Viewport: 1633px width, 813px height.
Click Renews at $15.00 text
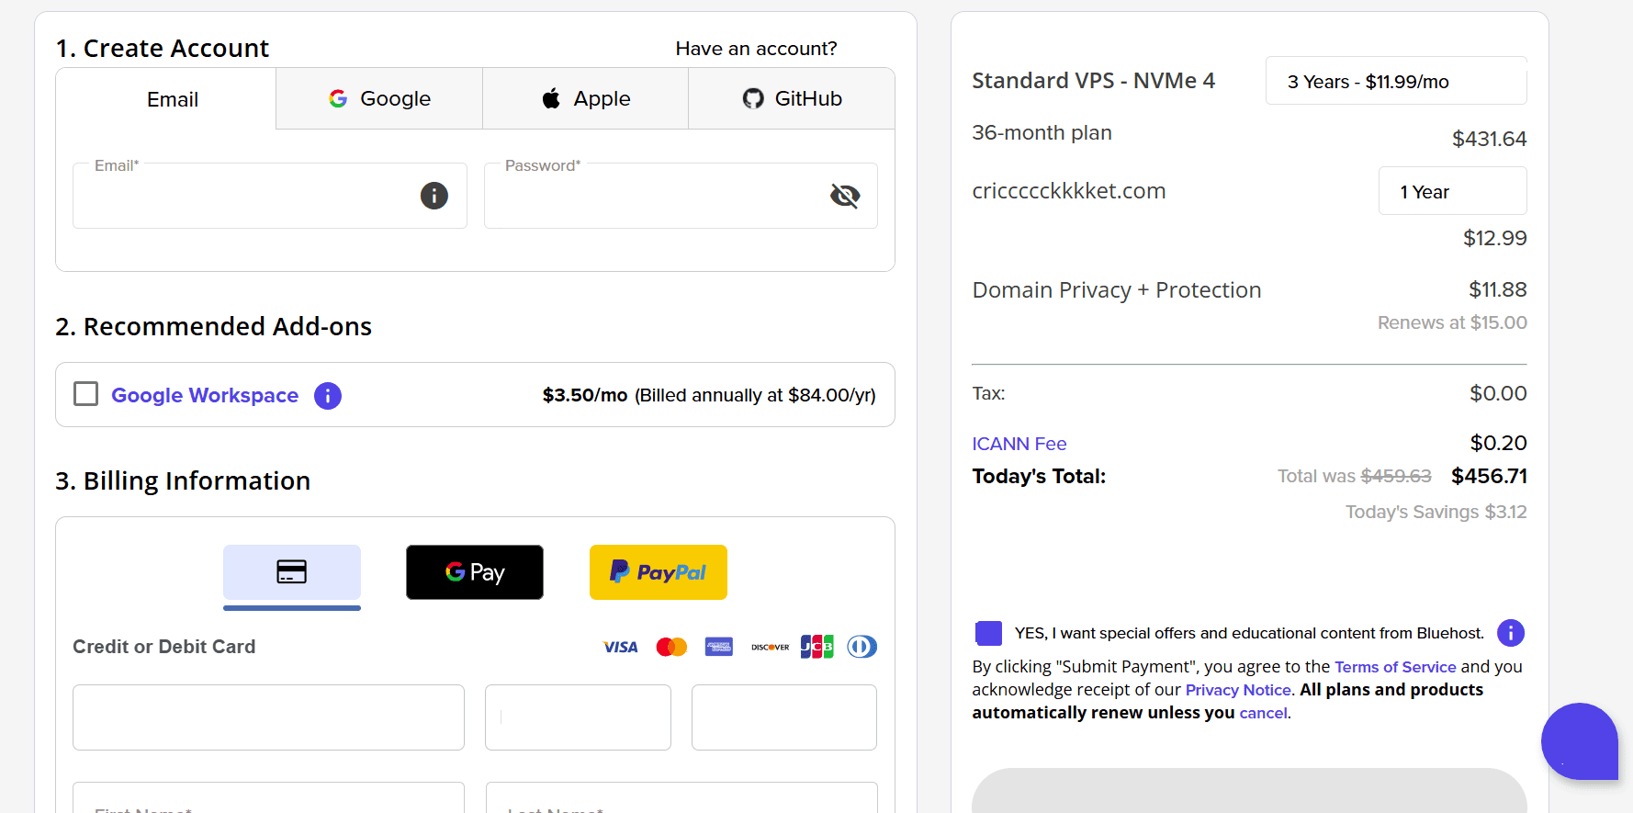(x=1452, y=322)
